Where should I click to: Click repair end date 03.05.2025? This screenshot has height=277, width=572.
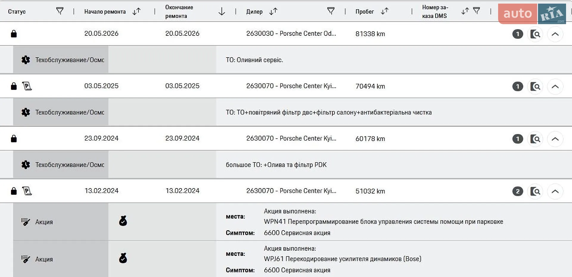click(x=182, y=86)
